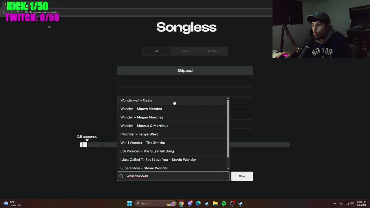Pick Wonder – Marcus & Martinus suggestion
This screenshot has width=370, height=208.
[172, 126]
